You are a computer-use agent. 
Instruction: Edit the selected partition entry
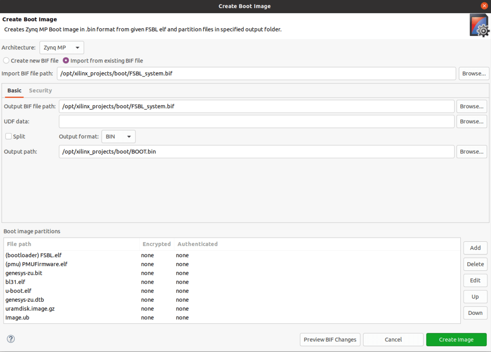[x=475, y=281]
